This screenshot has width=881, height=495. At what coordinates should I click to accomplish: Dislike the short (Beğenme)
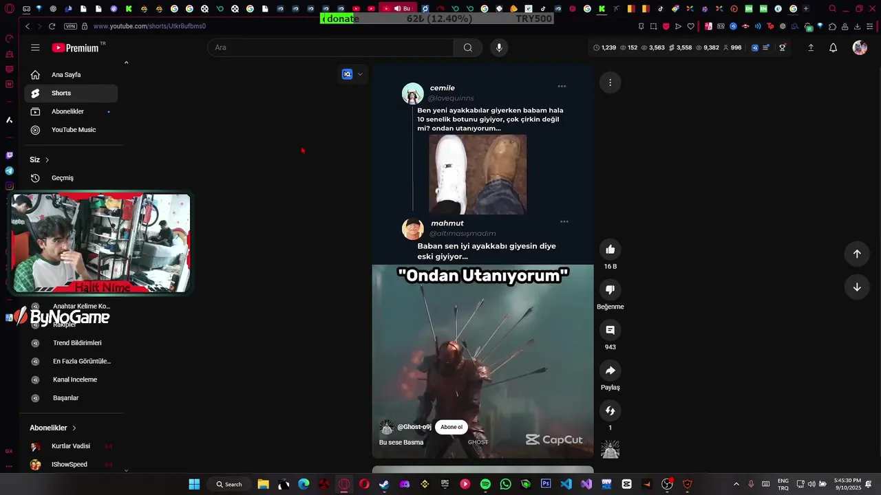click(610, 289)
